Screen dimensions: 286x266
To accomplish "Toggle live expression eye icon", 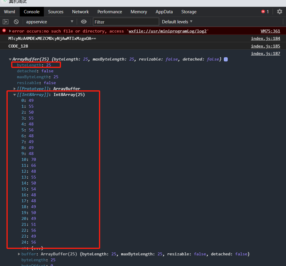I will pyautogui.click(x=84, y=22).
